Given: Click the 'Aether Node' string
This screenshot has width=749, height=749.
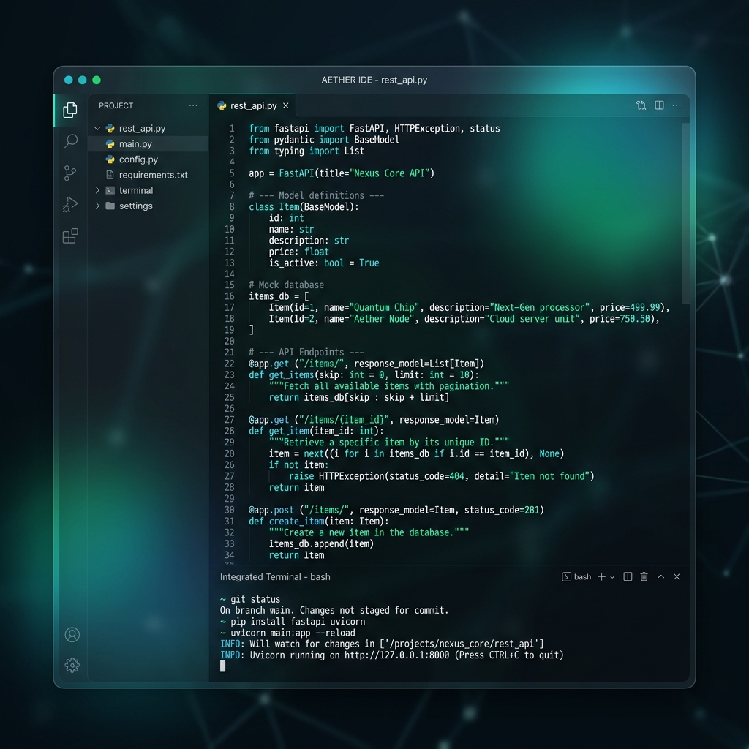Looking at the screenshot, I should 382,319.
